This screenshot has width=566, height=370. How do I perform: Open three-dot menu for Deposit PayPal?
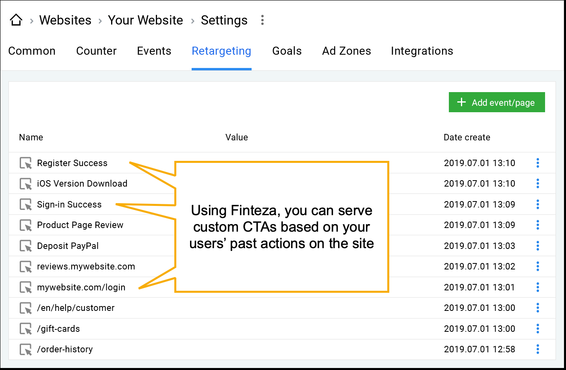tap(538, 246)
